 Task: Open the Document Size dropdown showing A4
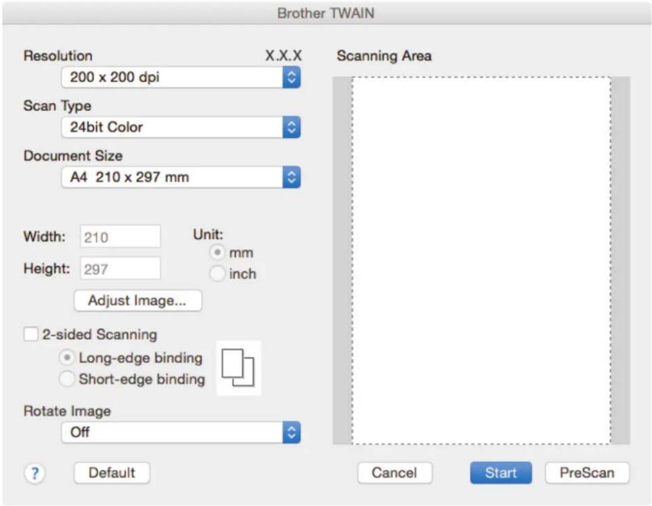point(181,177)
